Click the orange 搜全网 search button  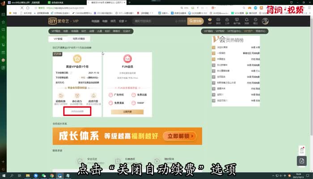(x=195, y=21)
